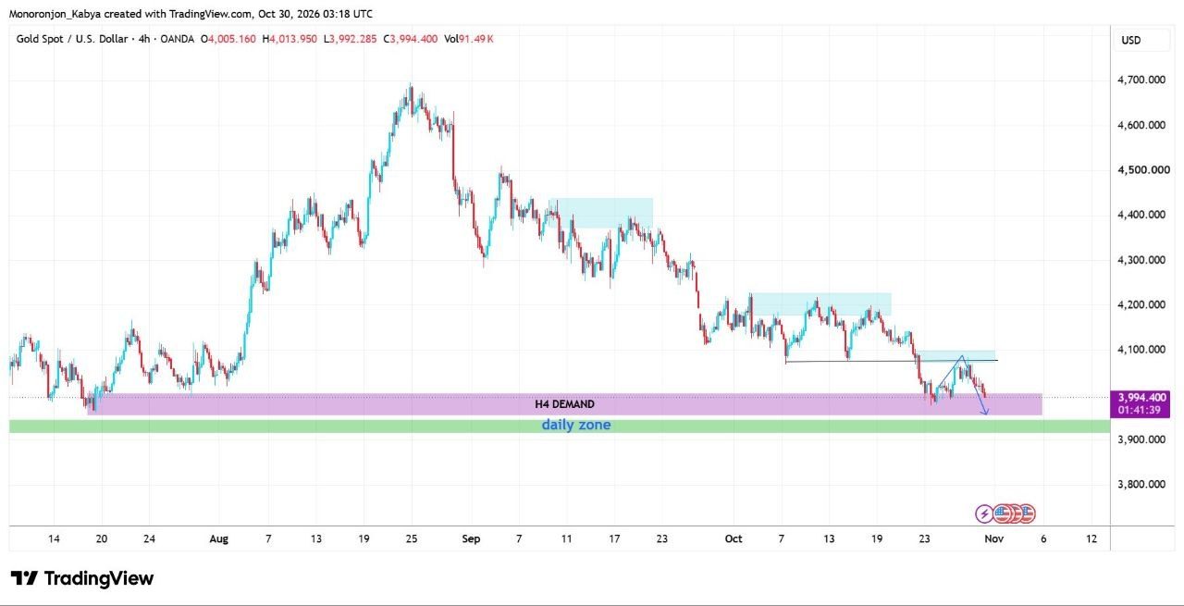
Task: Click the 14 date label on time axis
Action: 54,538
